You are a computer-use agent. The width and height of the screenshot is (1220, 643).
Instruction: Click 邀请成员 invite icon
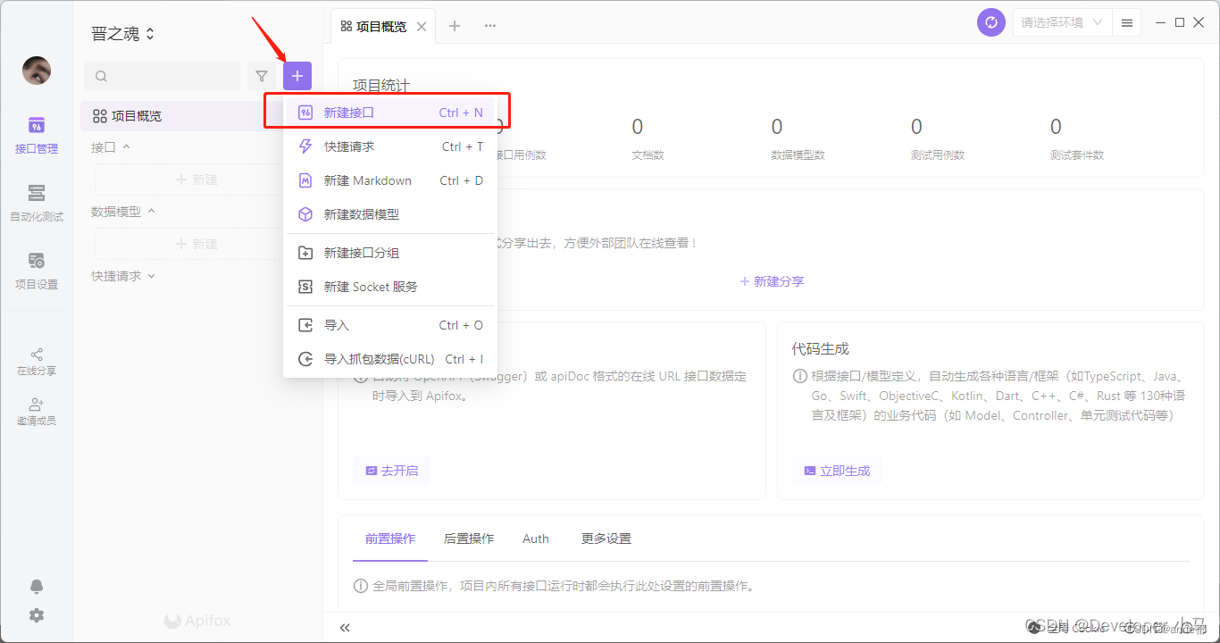click(37, 411)
